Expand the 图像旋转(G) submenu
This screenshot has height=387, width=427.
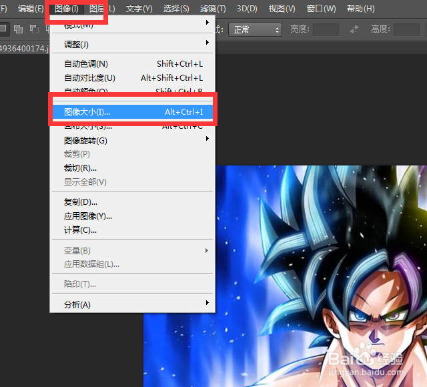[132, 141]
